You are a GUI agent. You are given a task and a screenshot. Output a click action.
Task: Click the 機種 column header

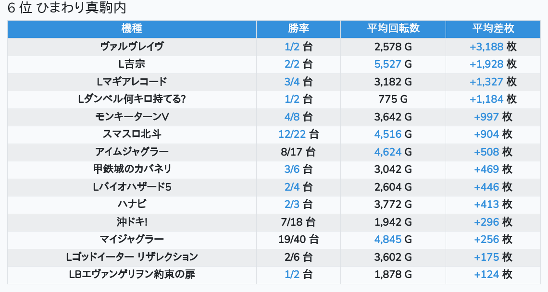(132, 29)
